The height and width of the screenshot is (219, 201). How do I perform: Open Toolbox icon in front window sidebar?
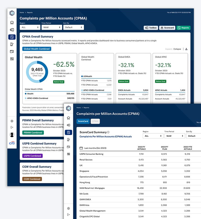[68, 125]
